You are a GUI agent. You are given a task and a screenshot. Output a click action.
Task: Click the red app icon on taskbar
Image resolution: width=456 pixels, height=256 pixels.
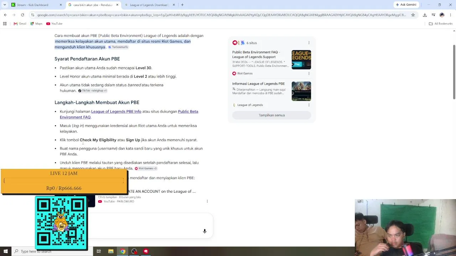tap(146, 251)
